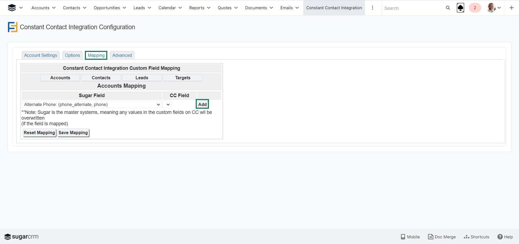Switch to the Account Settings tab
The image size is (519, 244).
[x=41, y=55]
